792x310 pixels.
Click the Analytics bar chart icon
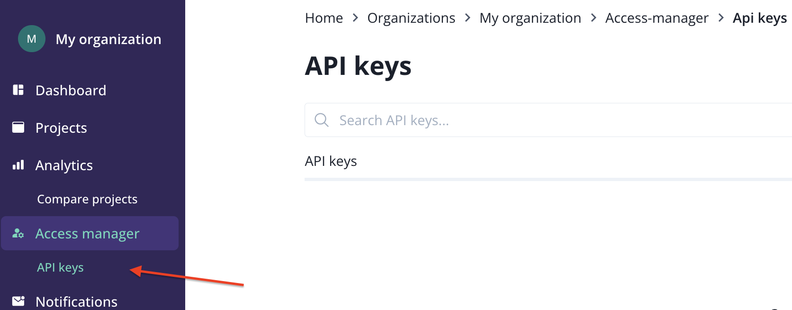tap(18, 165)
